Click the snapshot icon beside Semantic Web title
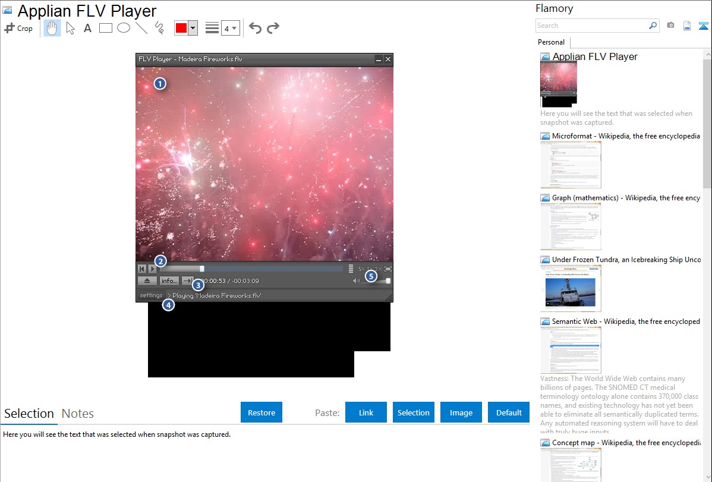Screen dimensions: 712x482 pyautogui.click(x=545, y=321)
